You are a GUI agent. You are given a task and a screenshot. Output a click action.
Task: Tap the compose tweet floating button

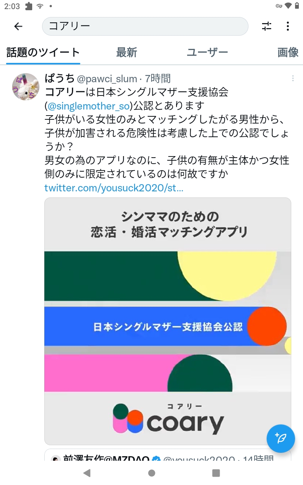coord(281,438)
